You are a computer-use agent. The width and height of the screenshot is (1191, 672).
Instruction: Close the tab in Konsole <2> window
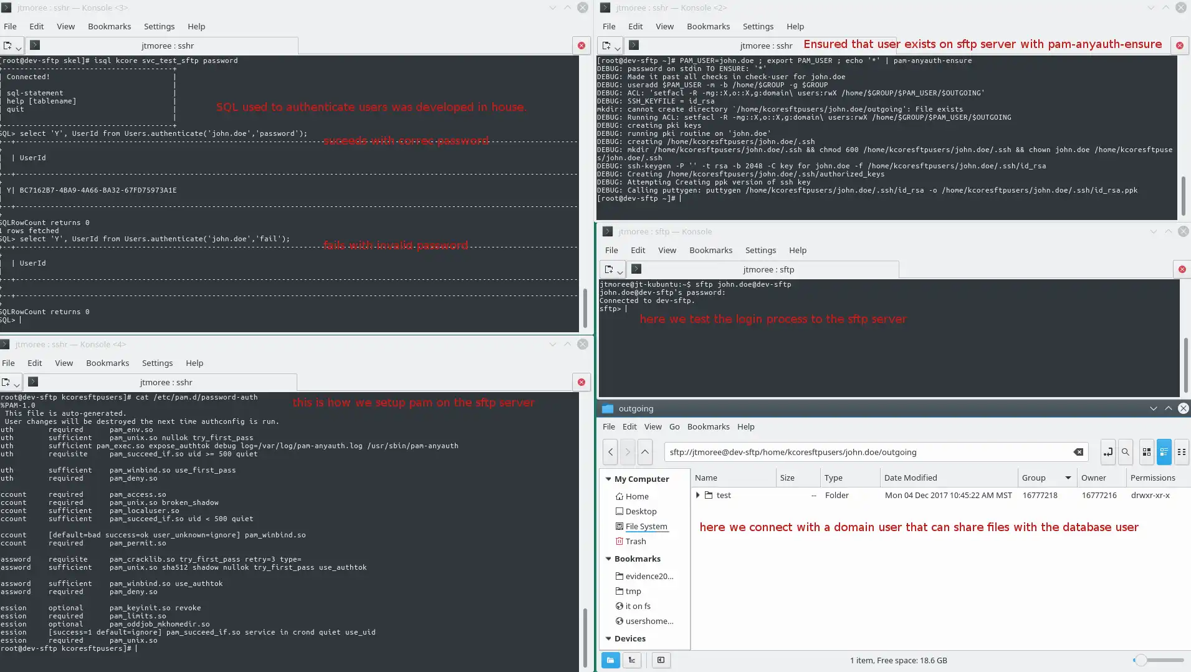pos(1179,45)
